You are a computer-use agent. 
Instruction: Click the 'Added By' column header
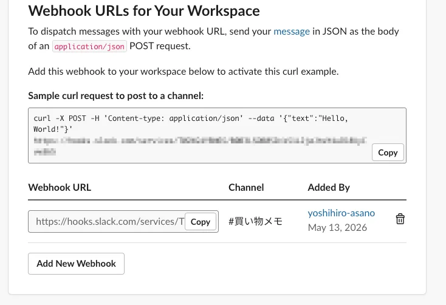[329, 187]
